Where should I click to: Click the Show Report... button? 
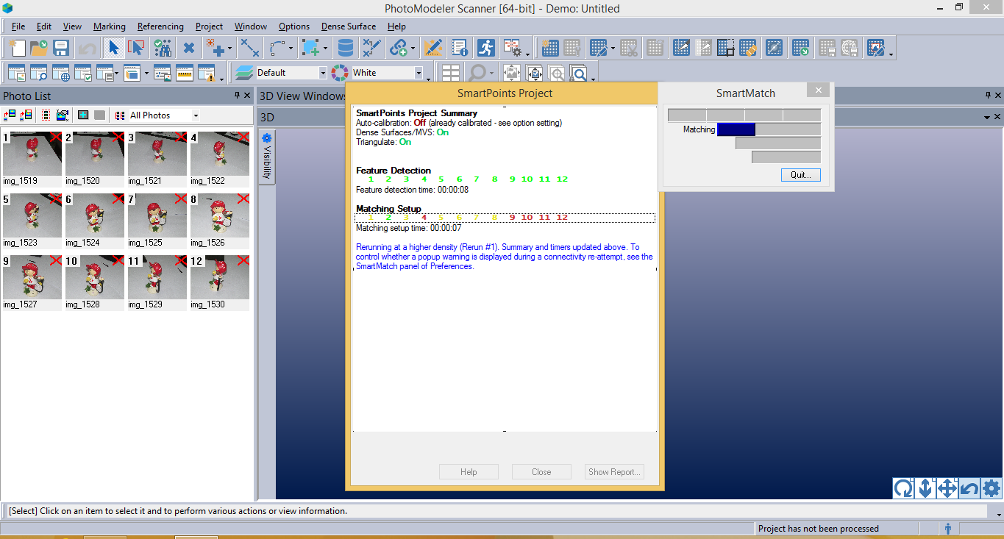coord(614,472)
